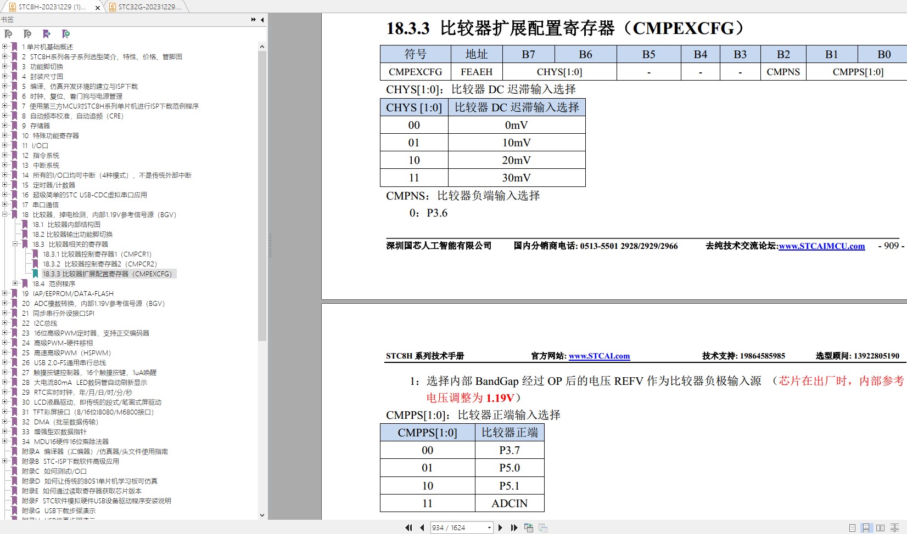Click the double-arrow expand icon in 书签 header
Image resolution: width=907 pixels, height=534 pixels.
tap(253, 20)
